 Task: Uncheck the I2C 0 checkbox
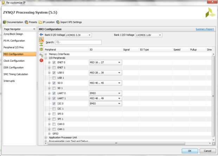(x=54, y=104)
